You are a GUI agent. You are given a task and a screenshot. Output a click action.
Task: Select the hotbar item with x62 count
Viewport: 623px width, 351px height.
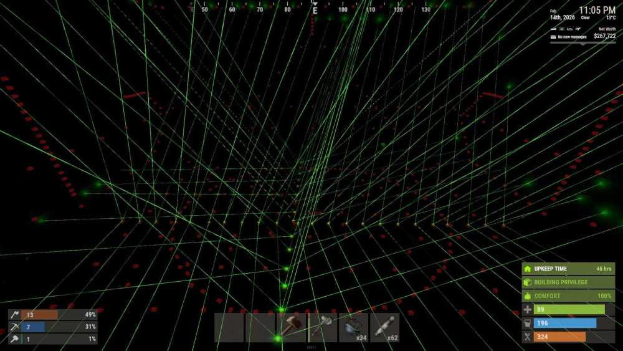click(385, 327)
